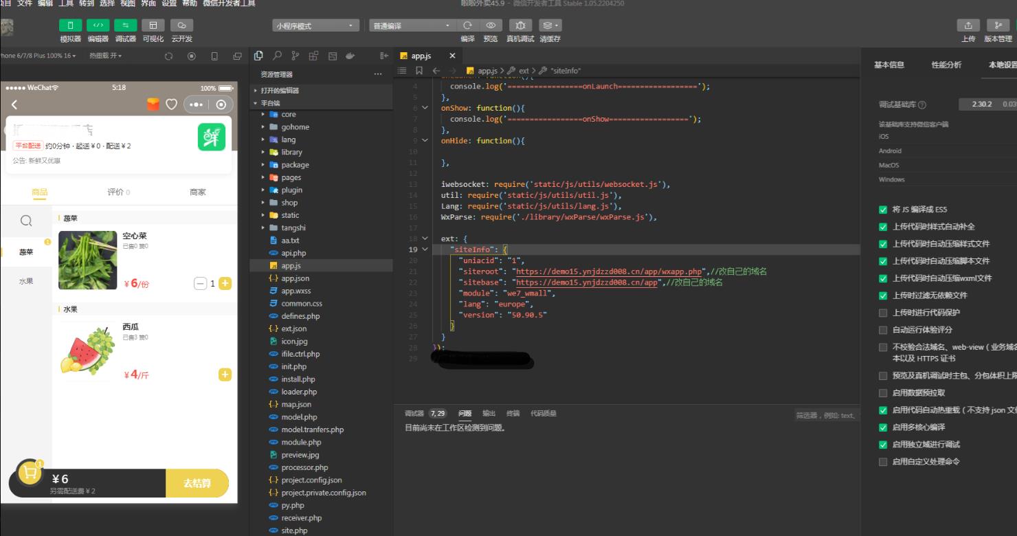Uncheck 将 JS 编译成 ES5
Image resolution: width=1017 pixels, height=536 pixels.
883,210
